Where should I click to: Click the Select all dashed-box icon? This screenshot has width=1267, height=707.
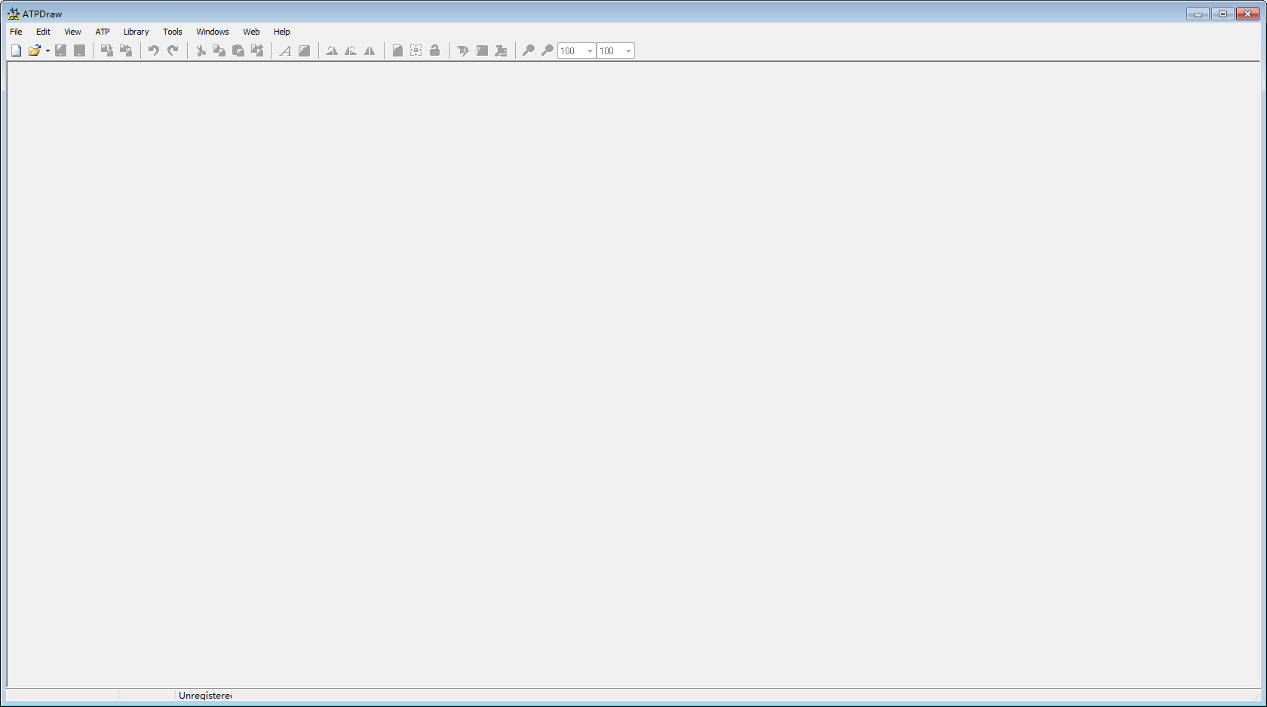click(416, 50)
